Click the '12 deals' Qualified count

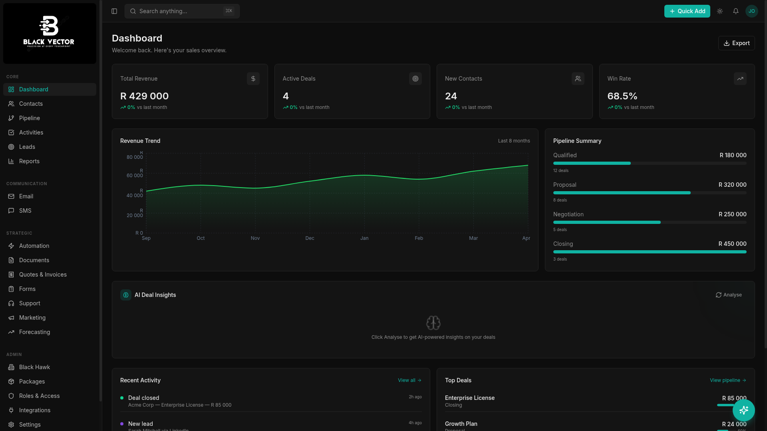pyautogui.click(x=561, y=170)
